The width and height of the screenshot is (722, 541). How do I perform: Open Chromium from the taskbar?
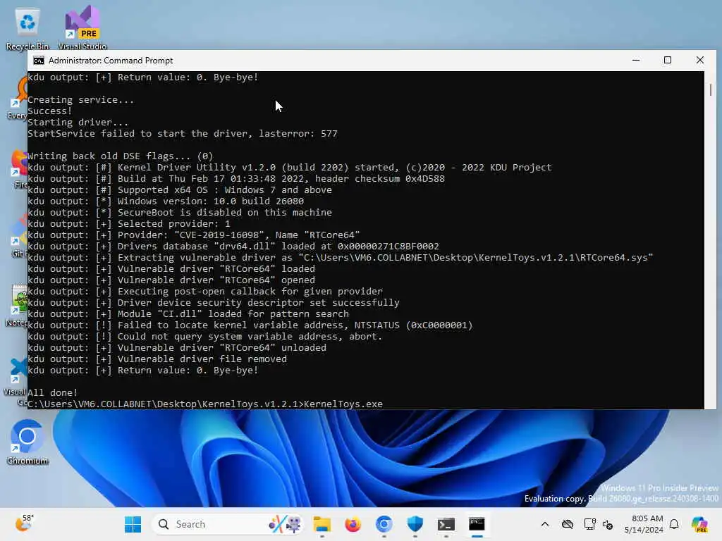[384, 524]
